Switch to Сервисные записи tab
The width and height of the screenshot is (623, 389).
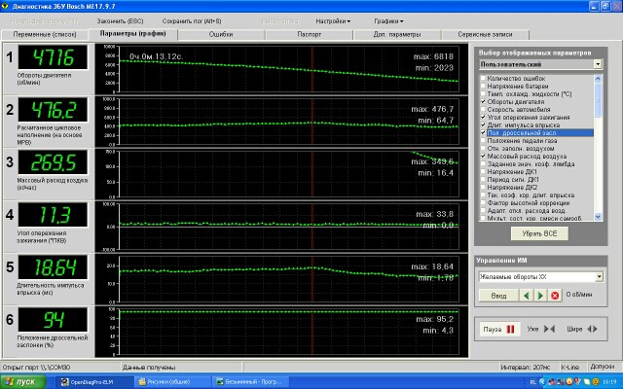(485, 35)
